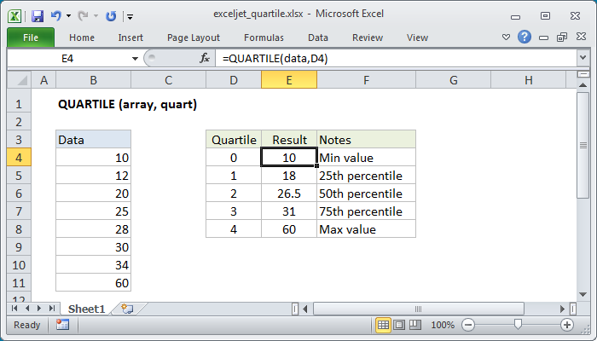This screenshot has width=597, height=341.
Task: Go to last sheet navigation arrow
Action: 52,309
